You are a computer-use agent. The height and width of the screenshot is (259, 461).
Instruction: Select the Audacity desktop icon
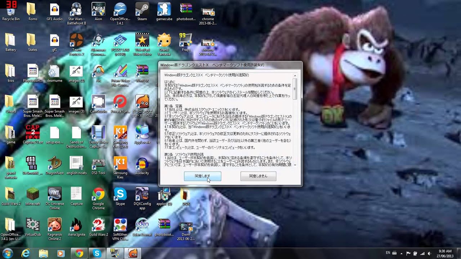point(142,166)
